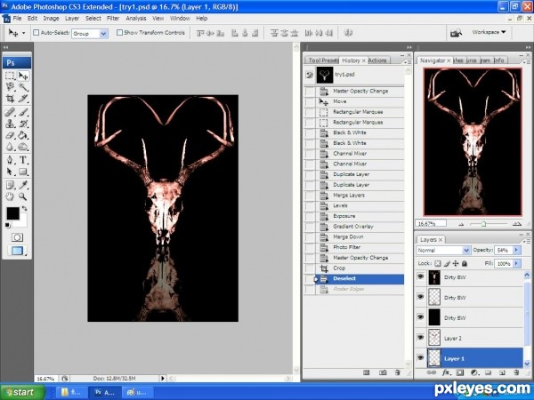This screenshot has height=400, width=534.
Task: Open the layer Fill slider arrow
Action: coord(516,264)
